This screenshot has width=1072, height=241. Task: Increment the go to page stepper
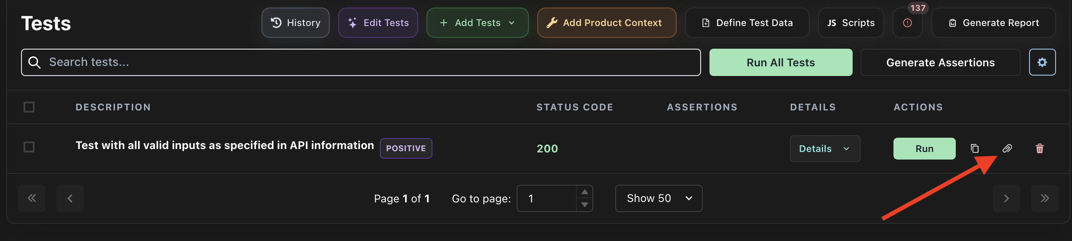pyautogui.click(x=584, y=192)
